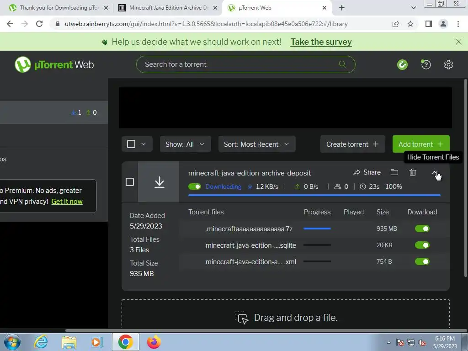Go back in browser history

click(x=10, y=24)
